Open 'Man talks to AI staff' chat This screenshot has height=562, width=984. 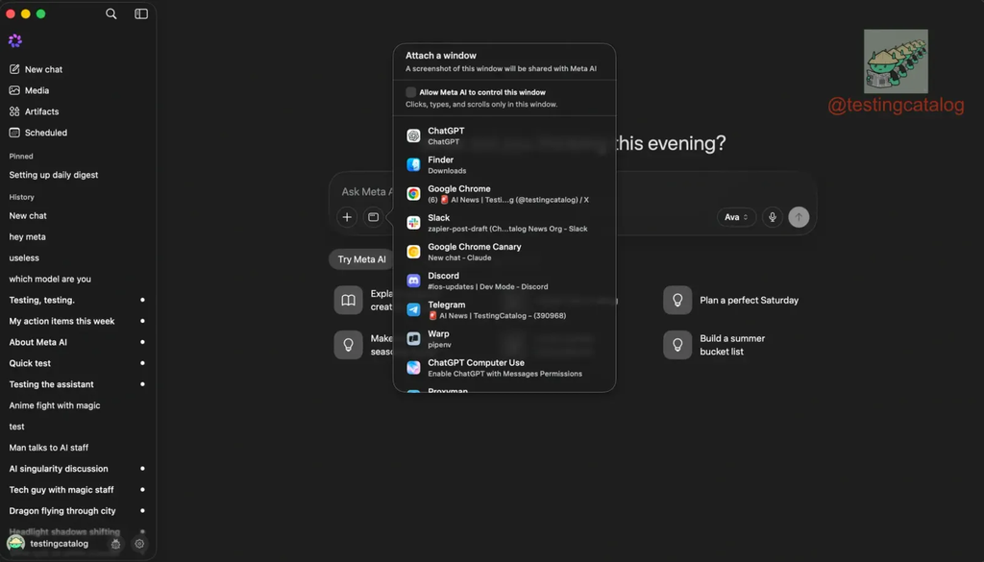click(x=48, y=448)
